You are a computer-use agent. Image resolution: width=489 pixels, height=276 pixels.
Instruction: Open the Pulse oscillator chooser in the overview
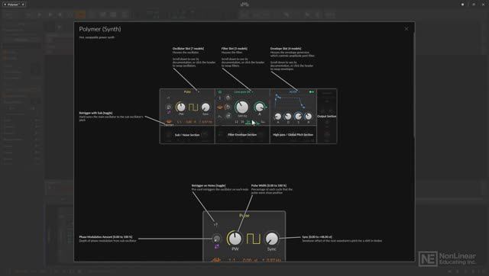187,91
